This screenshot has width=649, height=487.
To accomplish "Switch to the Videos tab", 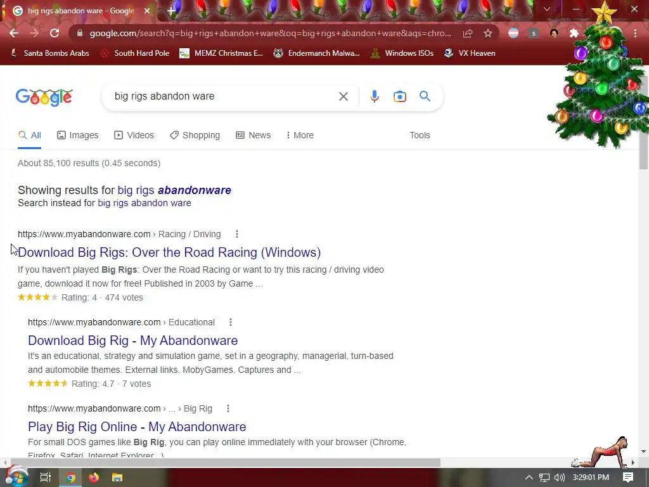I will pyautogui.click(x=134, y=135).
